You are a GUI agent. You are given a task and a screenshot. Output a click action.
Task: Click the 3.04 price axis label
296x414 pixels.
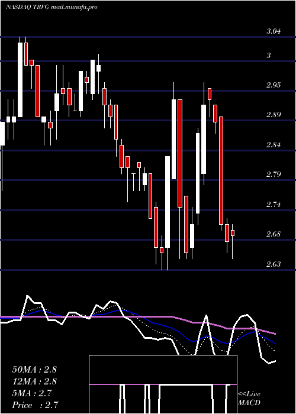tap(274, 31)
